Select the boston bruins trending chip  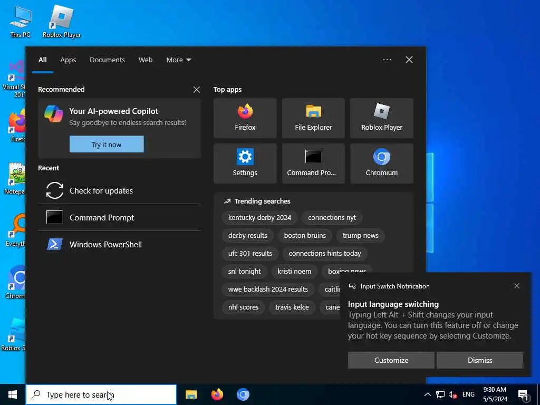coord(305,236)
